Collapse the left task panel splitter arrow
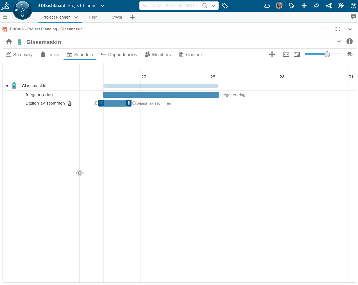Viewport: 358px width, 285px height. click(x=80, y=173)
